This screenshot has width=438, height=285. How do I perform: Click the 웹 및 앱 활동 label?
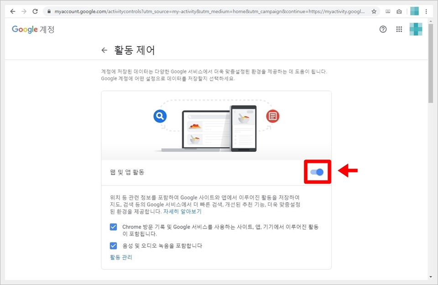pyautogui.click(x=127, y=172)
